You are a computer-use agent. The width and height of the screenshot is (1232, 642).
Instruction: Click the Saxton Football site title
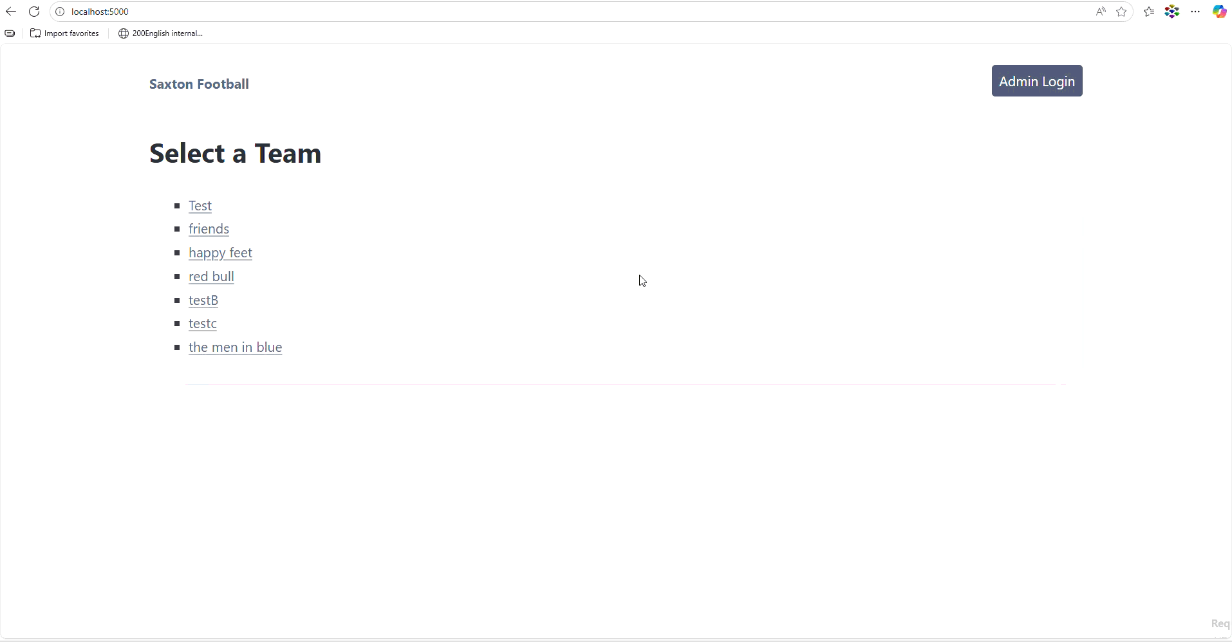point(199,84)
